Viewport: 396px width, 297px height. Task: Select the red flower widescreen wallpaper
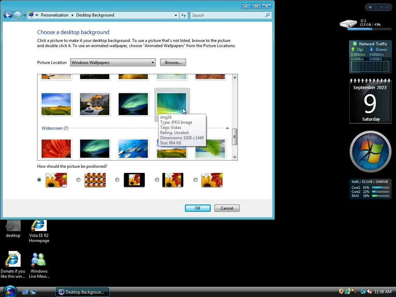pyautogui.click(x=56, y=148)
